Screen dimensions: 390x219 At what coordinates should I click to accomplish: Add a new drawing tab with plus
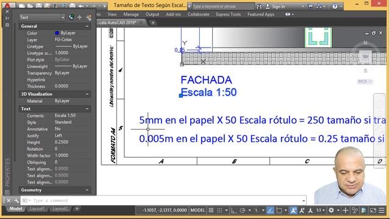coord(153,23)
